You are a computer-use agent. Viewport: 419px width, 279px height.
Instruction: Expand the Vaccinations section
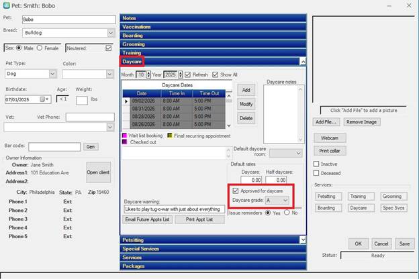(213, 27)
